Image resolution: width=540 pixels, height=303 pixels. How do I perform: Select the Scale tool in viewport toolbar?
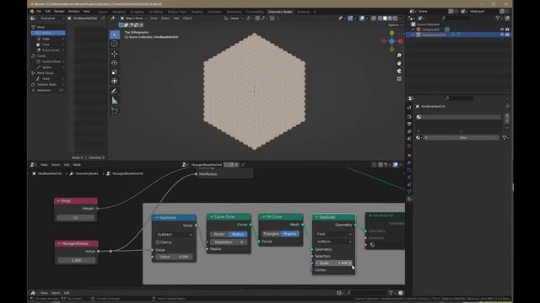tap(115, 72)
